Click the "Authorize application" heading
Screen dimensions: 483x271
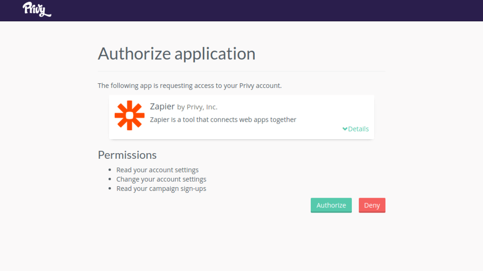176,54
